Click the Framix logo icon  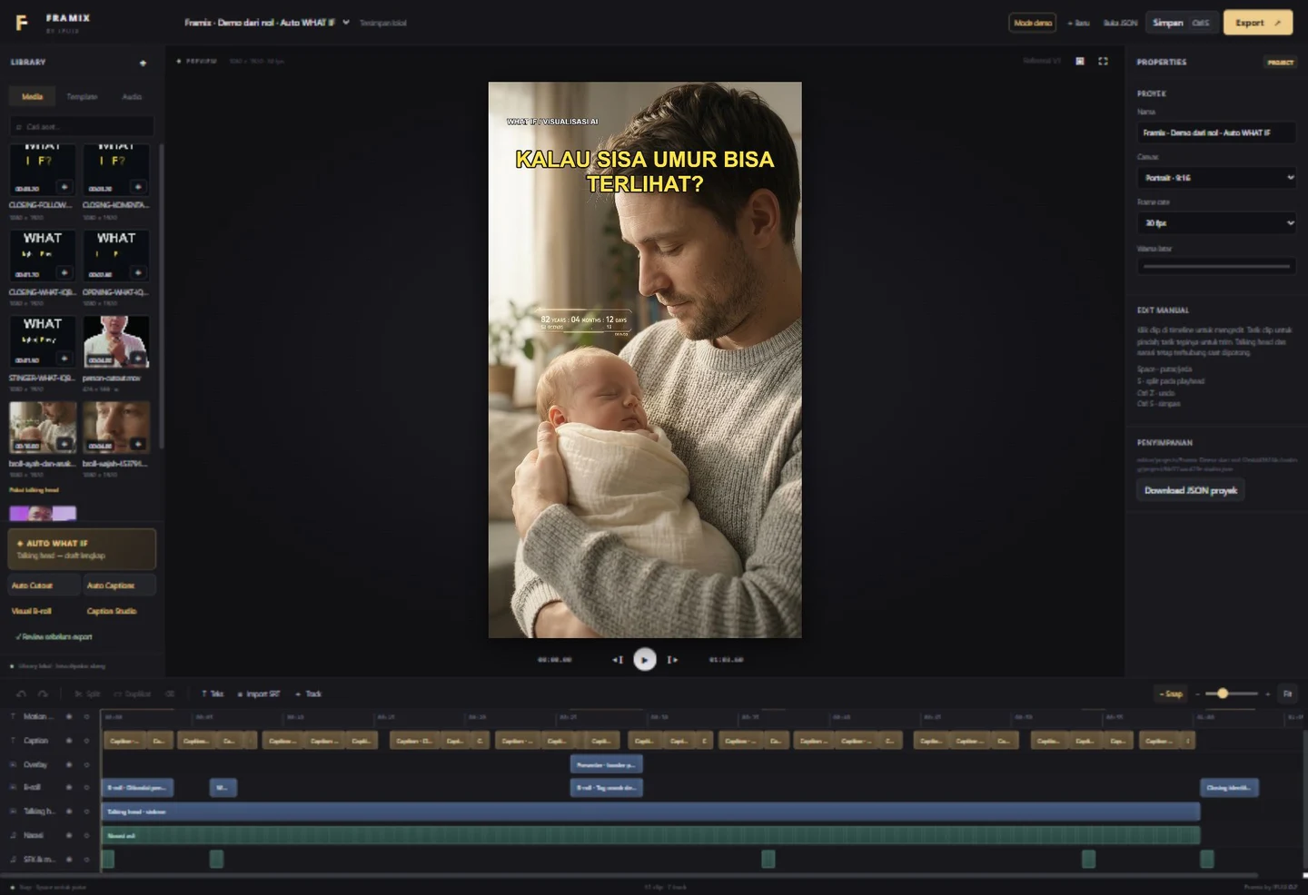point(22,23)
